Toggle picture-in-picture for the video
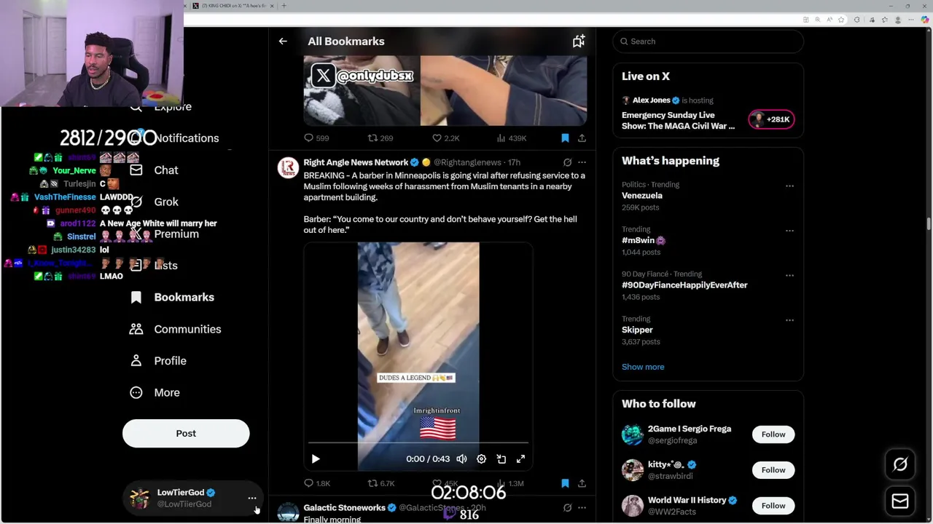This screenshot has height=524, width=933. [x=501, y=459]
